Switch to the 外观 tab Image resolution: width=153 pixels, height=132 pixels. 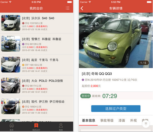(133, 120)
